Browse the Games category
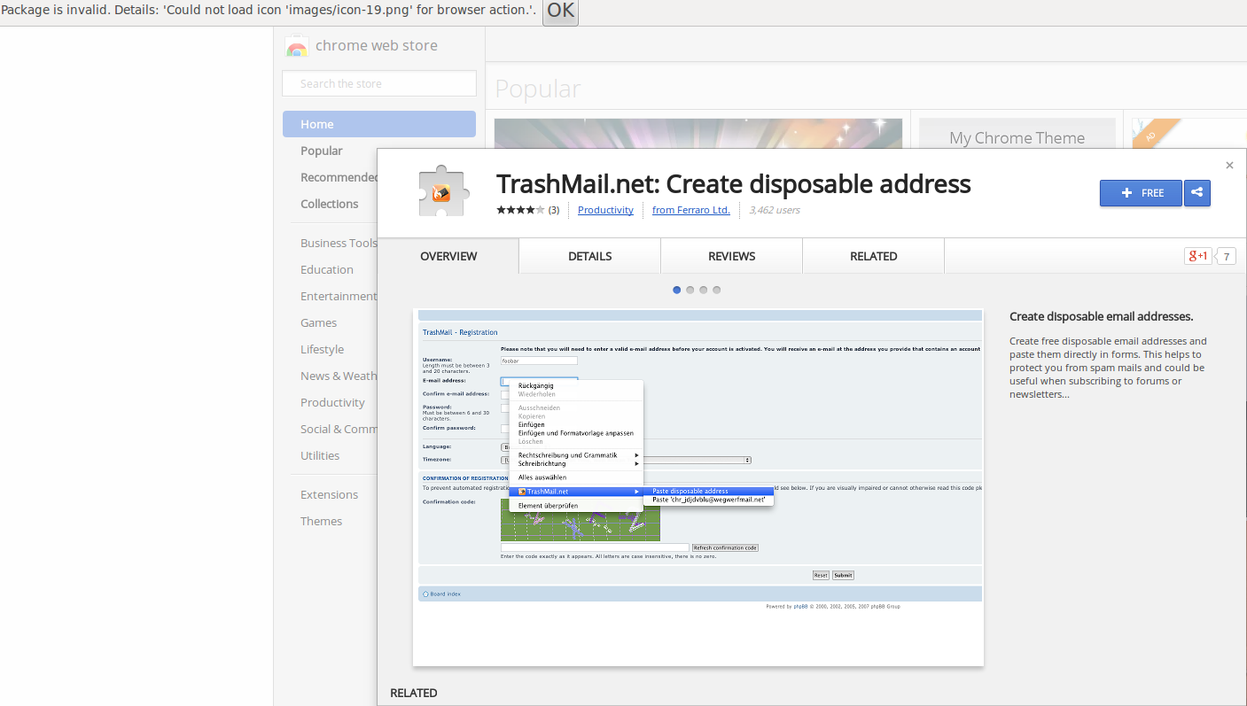 point(319,322)
